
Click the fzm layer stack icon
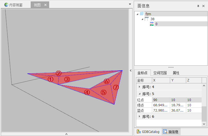(142, 14)
